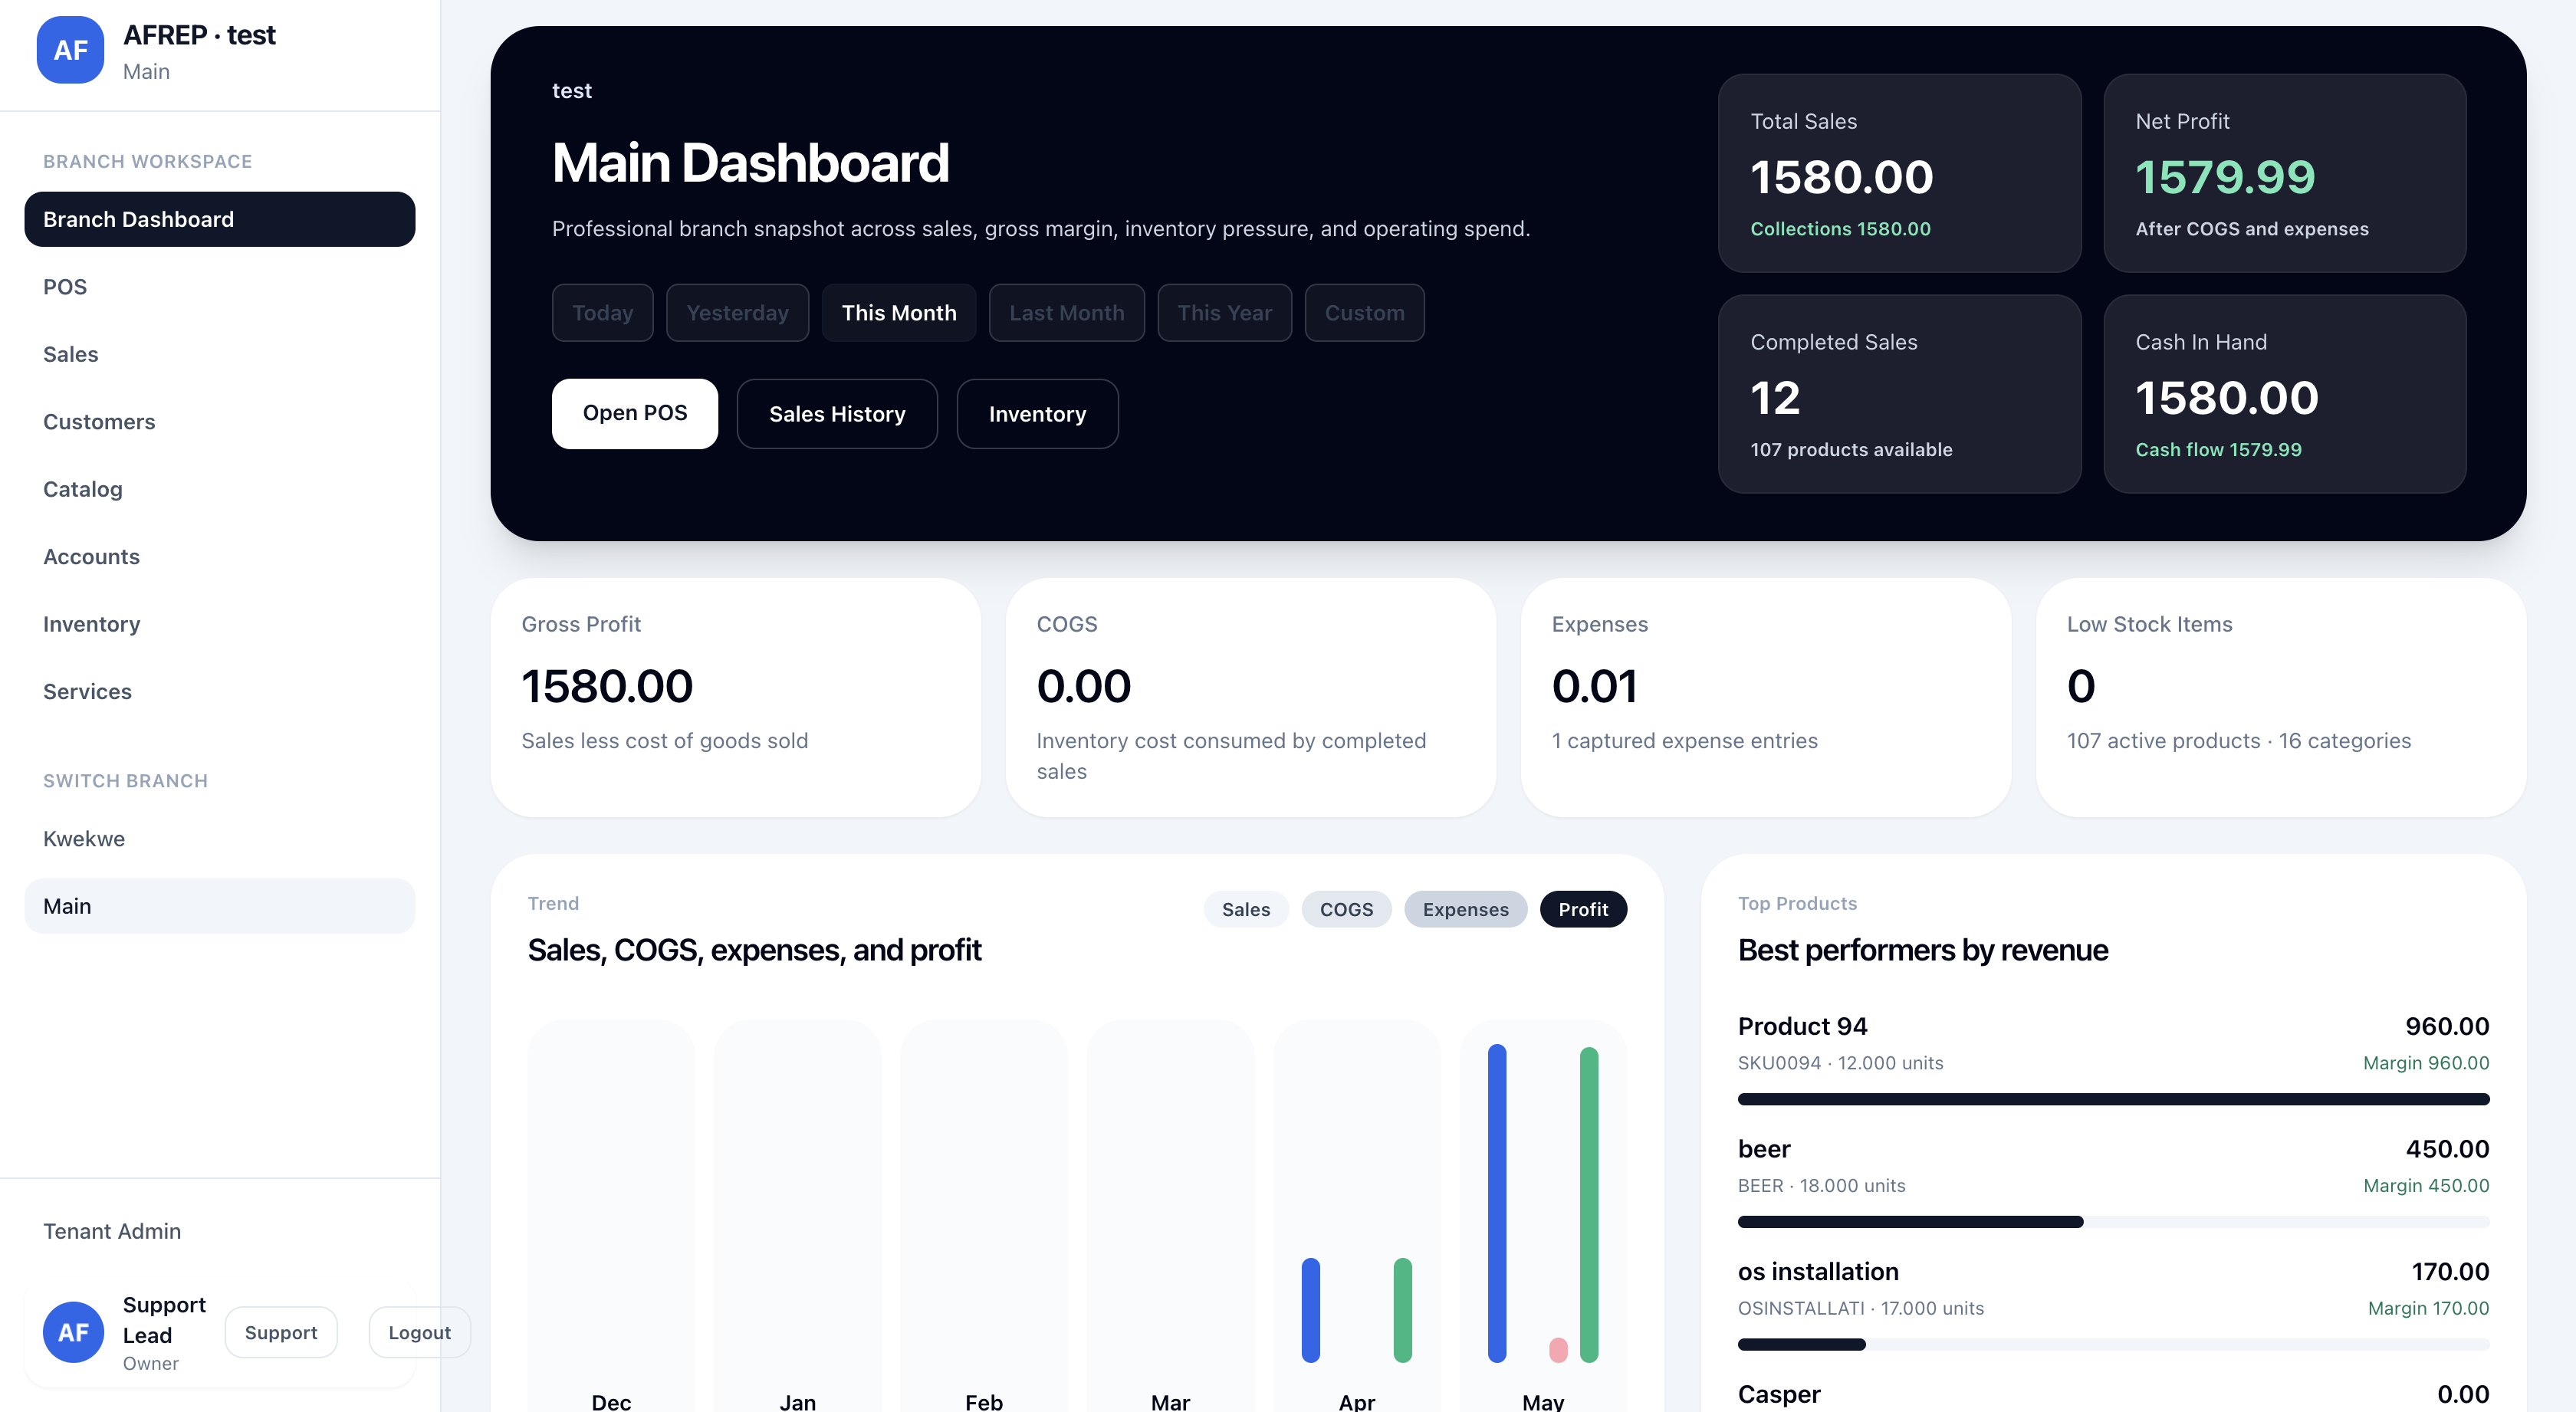Screen dimensions: 2576x1412
Task: Toggle the COGS trend series
Action: click(1346, 909)
